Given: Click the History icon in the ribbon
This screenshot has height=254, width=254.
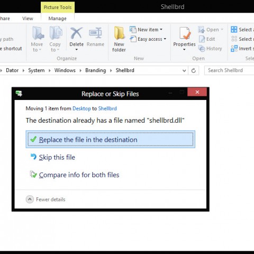Looking at the screenshot, I should 202,49.
